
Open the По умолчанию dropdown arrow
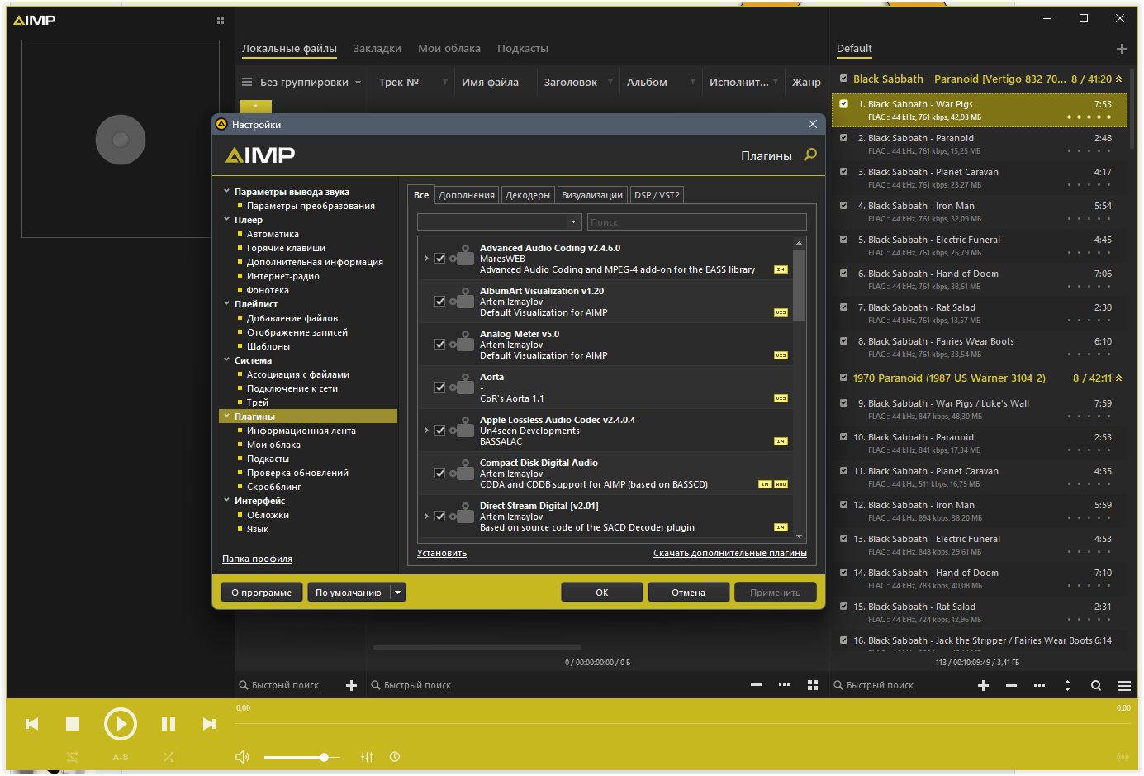tap(397, 593)
